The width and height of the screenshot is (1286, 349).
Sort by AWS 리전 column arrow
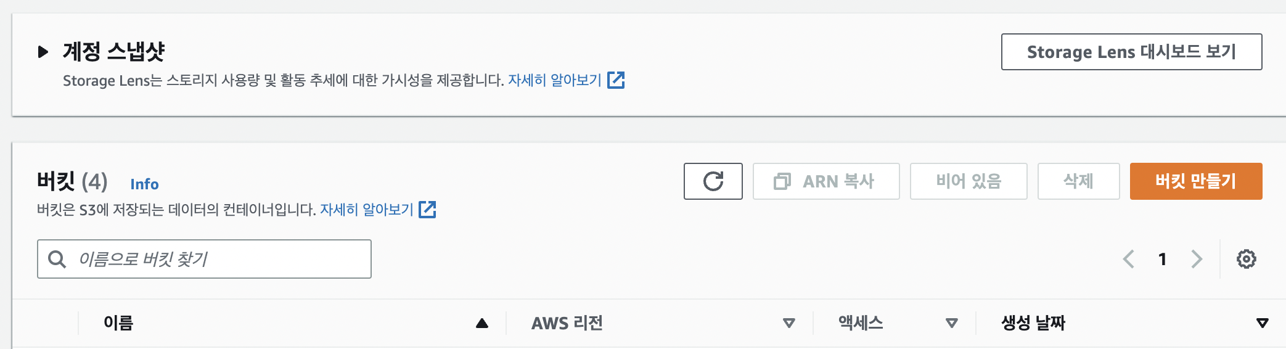click(788, 323)
